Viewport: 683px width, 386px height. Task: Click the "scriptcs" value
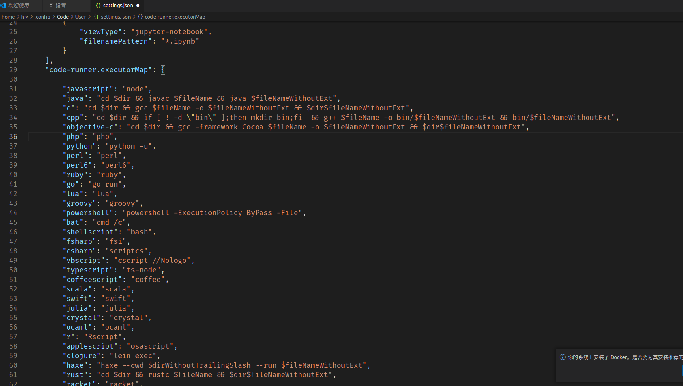click(127, 251)
